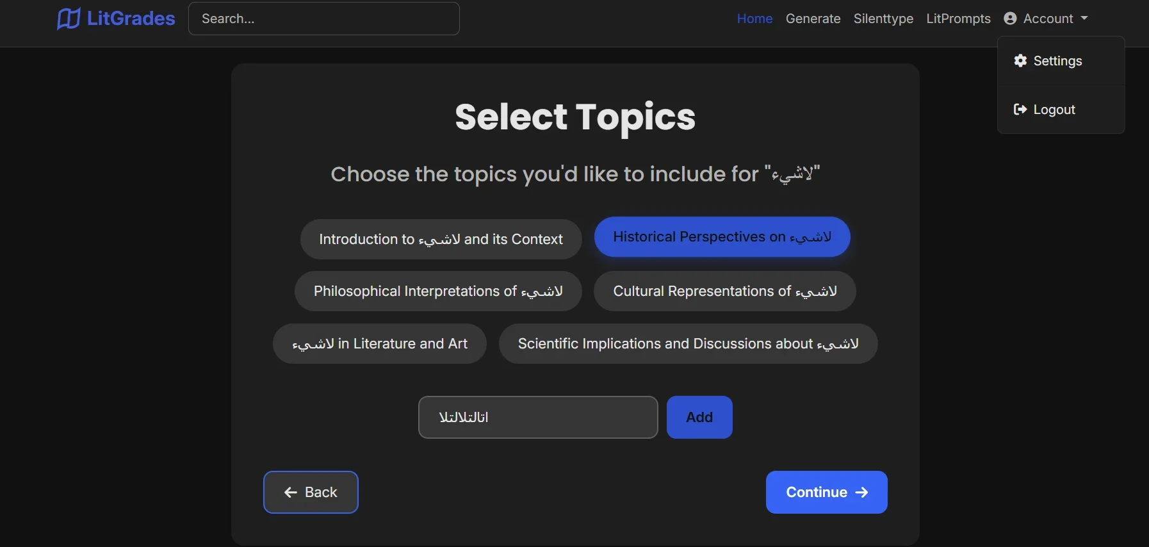Click the left arrow on Back button
1149x547 pixels.
click(291, 492)
